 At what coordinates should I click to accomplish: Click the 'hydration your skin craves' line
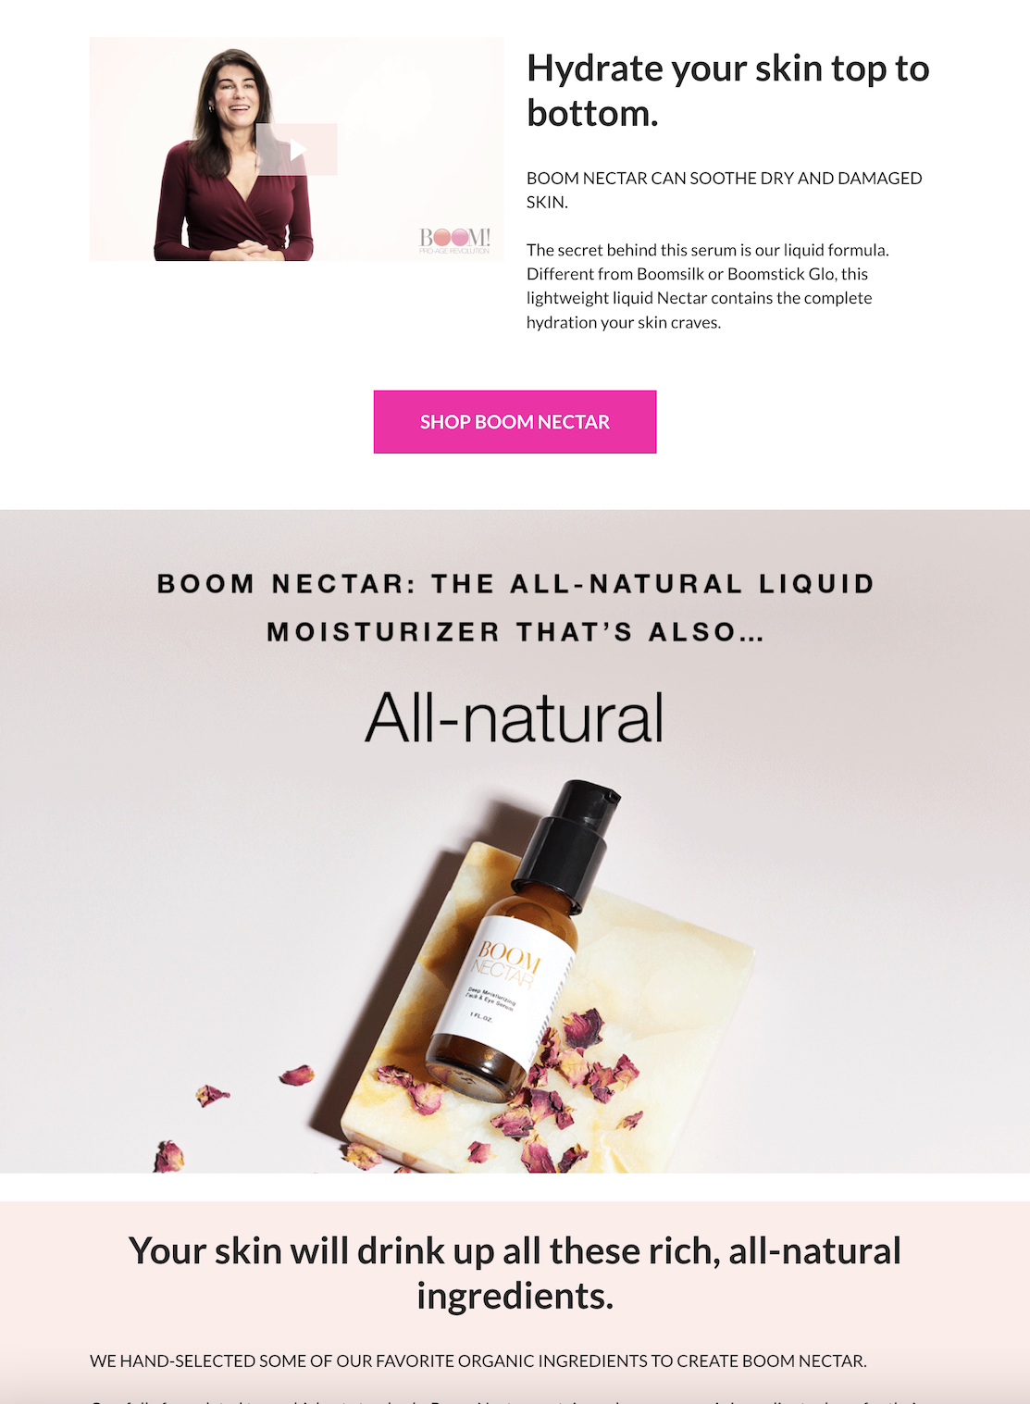pyautogui.click(x=623, y=322)
